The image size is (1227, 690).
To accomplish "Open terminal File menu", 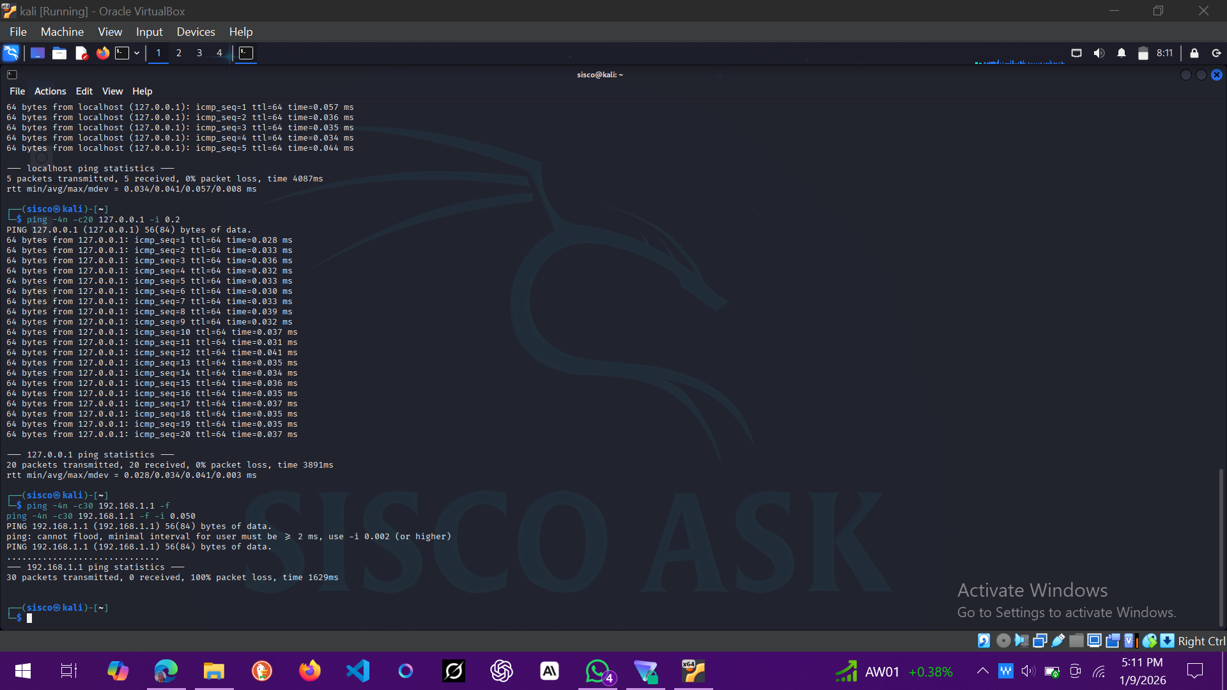I will coord(17,91).
